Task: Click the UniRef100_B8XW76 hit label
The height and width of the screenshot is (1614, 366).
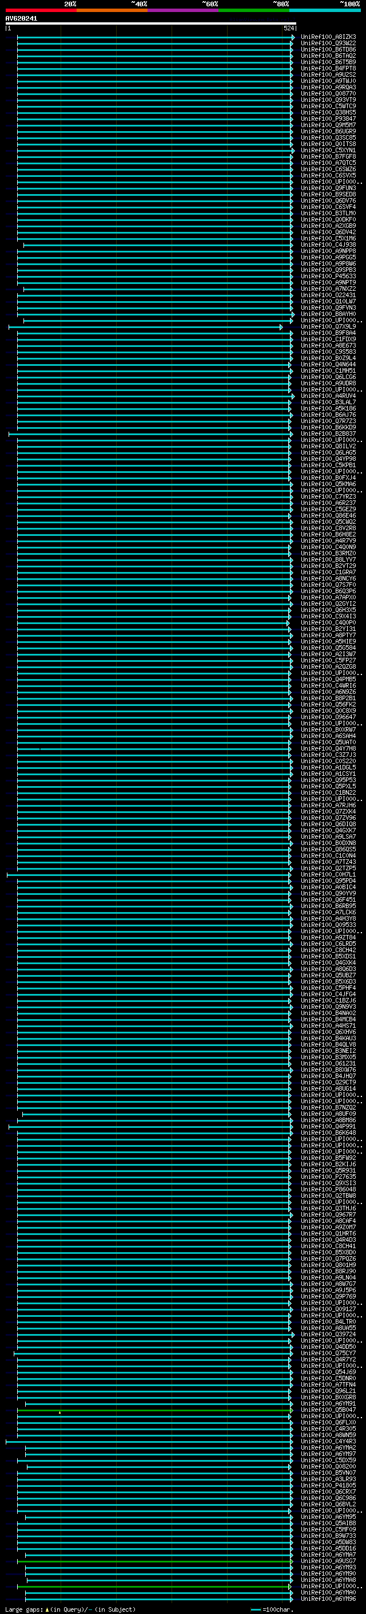Action: point(328,1070)
